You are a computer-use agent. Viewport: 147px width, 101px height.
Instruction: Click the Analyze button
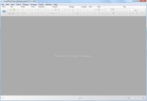[52, 13]
